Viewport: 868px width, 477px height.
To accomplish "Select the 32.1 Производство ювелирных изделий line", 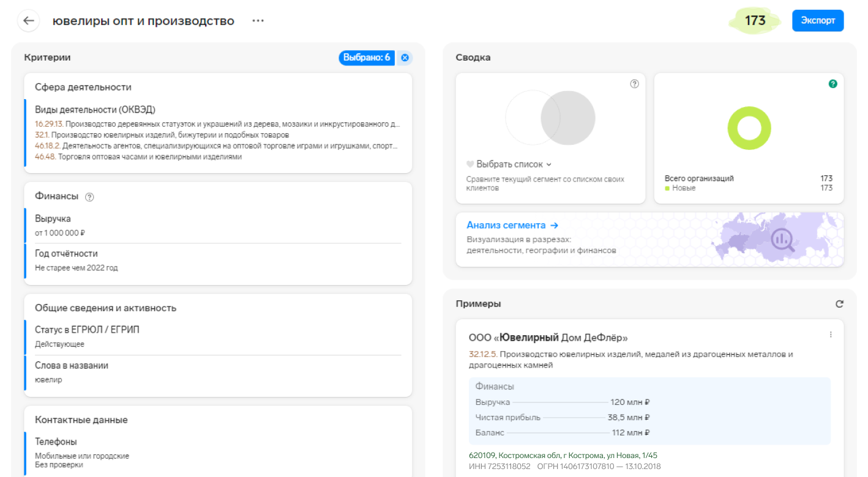I will tap(162, 135).
